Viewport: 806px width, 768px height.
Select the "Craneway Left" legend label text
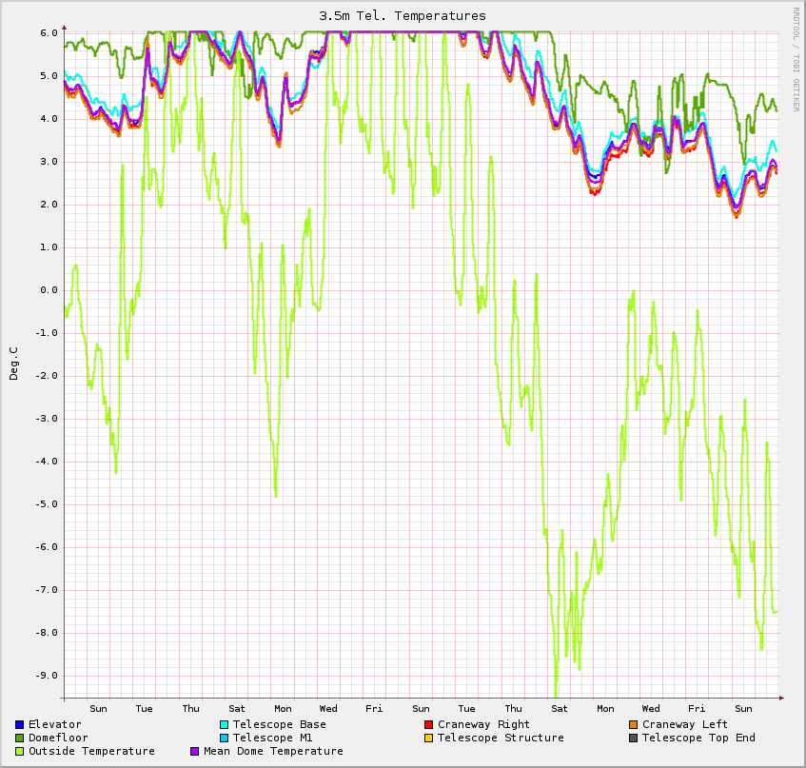tap(684, 724)
